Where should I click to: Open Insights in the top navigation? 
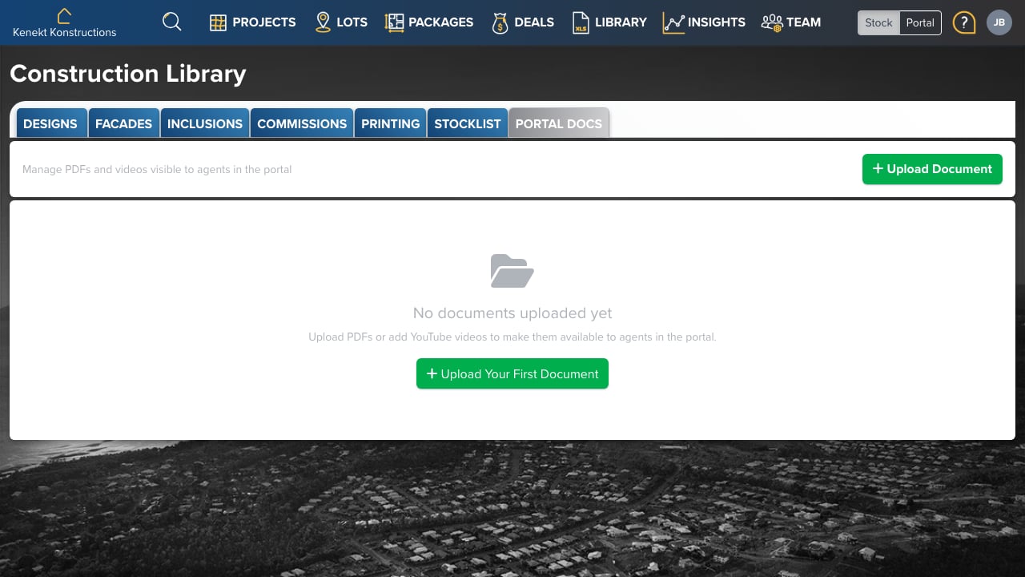704,22
